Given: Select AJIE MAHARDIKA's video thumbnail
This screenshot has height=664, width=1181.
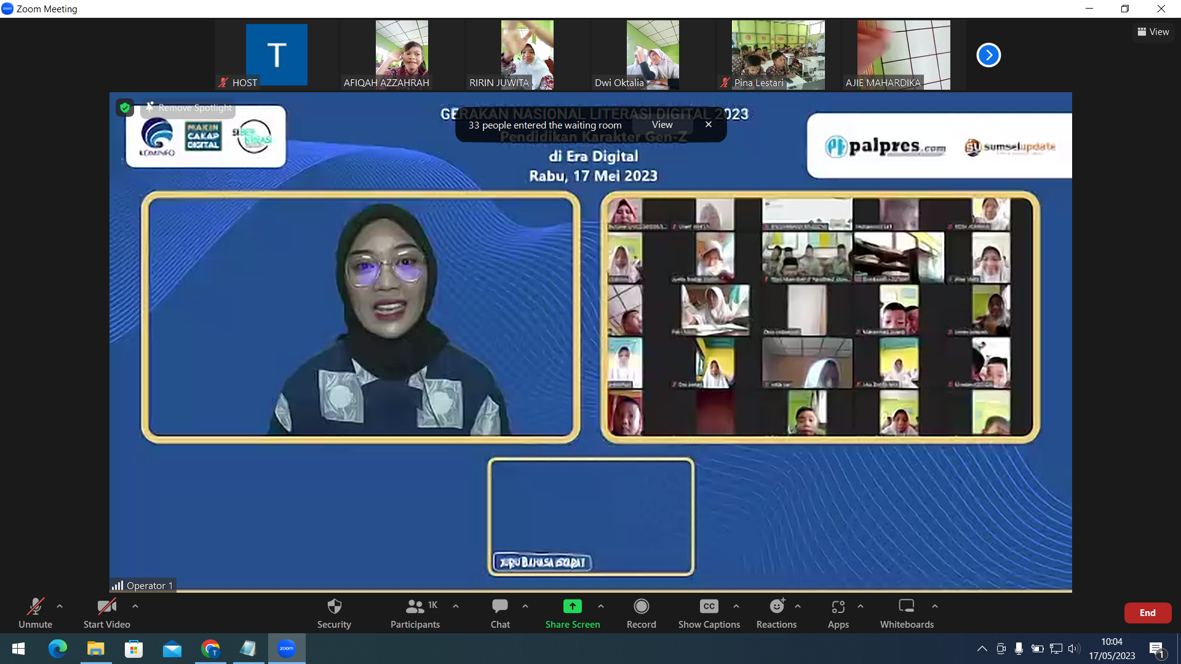Looking at the screenshot, I should click(x=904, y=55).
